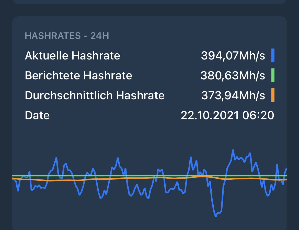The image size is (299, 230).
Task: Tap the Berichtete Hashrate label
Action: 78,76
